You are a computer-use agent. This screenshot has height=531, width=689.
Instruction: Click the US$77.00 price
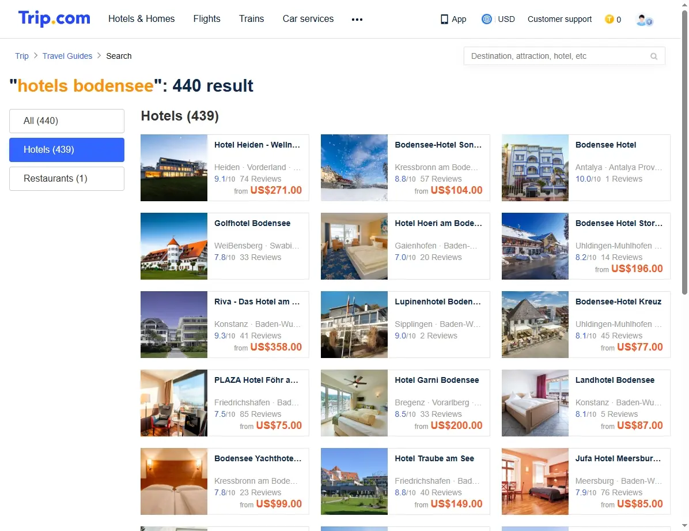point(640,347)
